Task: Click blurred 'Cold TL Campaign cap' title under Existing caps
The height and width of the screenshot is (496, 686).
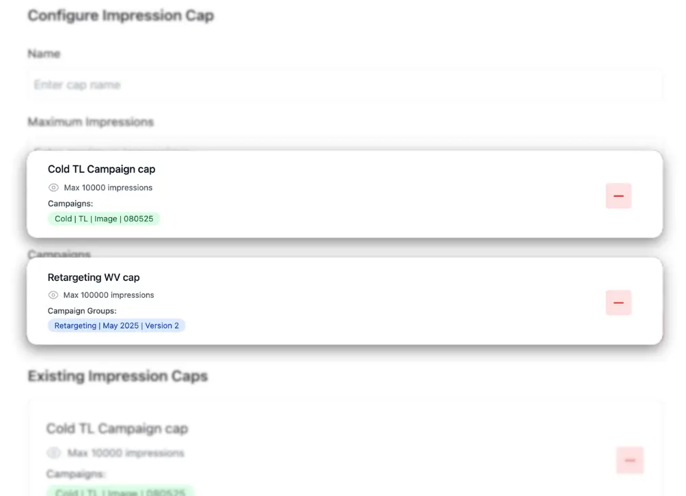Action: [x=117, y=429]
